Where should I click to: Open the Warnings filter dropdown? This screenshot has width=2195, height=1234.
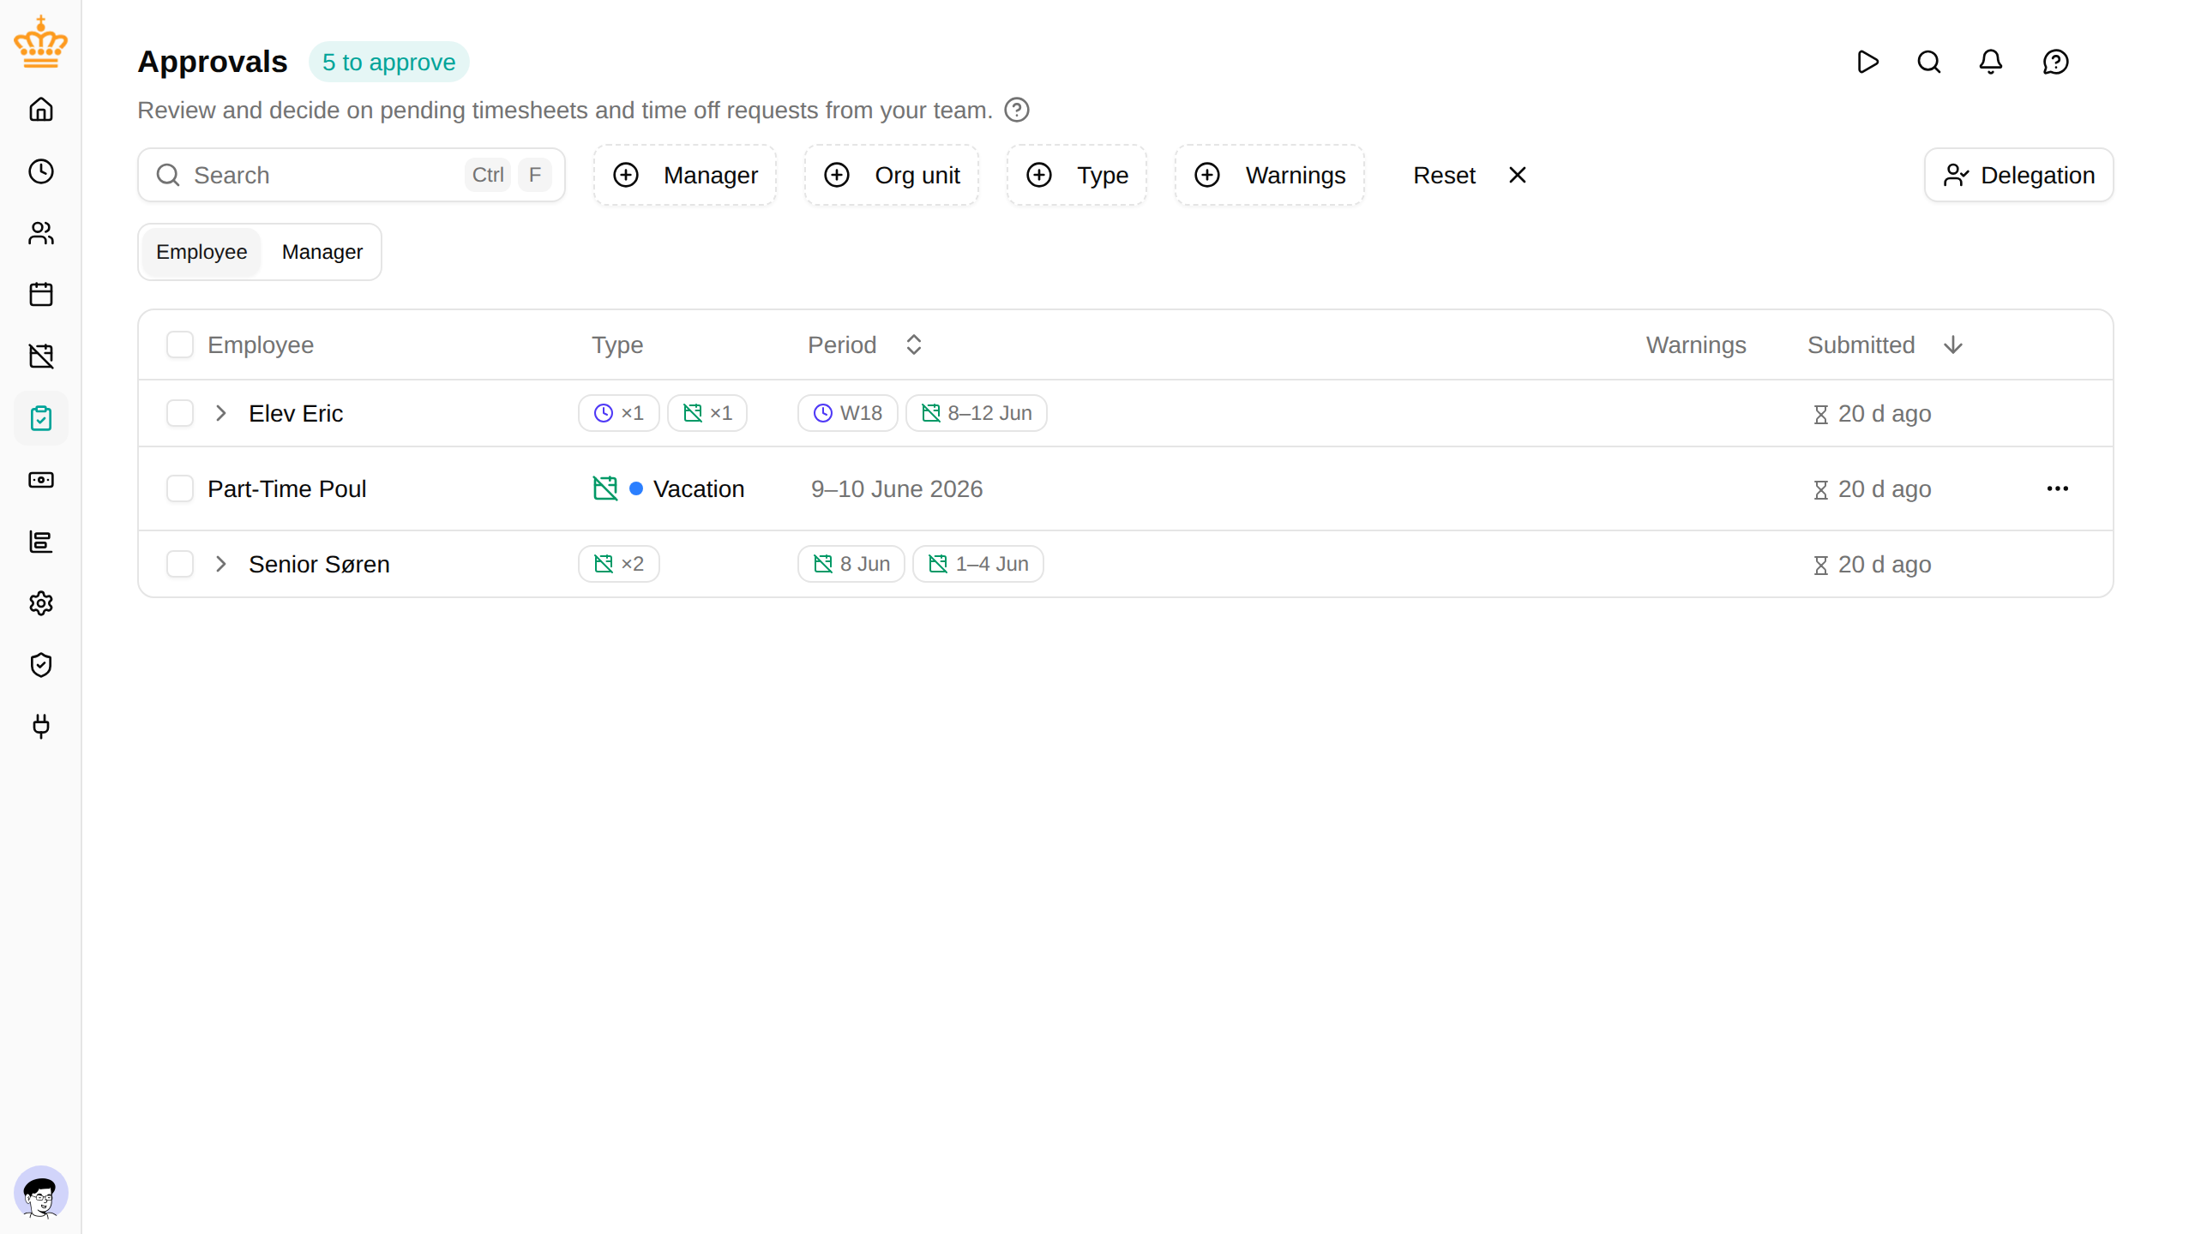(1270, 175)
